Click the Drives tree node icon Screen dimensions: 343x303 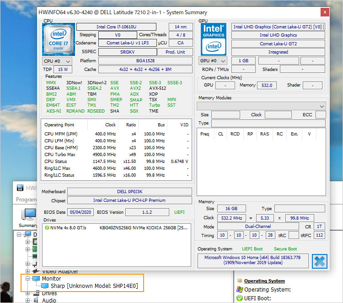pos(36,293)
